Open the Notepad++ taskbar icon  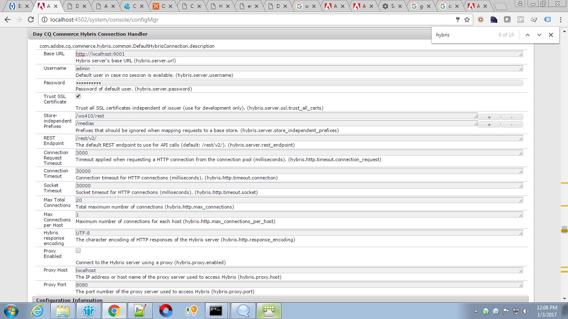tap(140, 311)
